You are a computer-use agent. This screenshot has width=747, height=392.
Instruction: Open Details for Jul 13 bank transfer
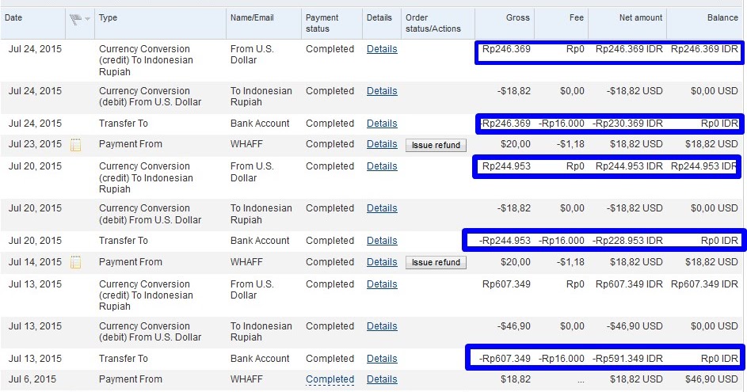pos(382,359)
